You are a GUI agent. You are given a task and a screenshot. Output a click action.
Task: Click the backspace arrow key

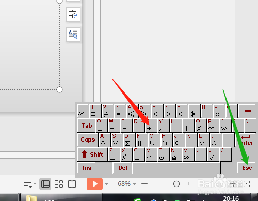click(x=248, y=111)
